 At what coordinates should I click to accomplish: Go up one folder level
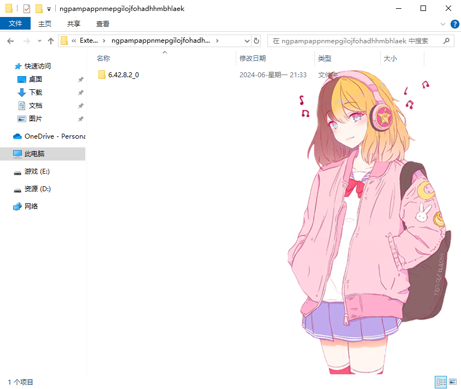point(51,41)
